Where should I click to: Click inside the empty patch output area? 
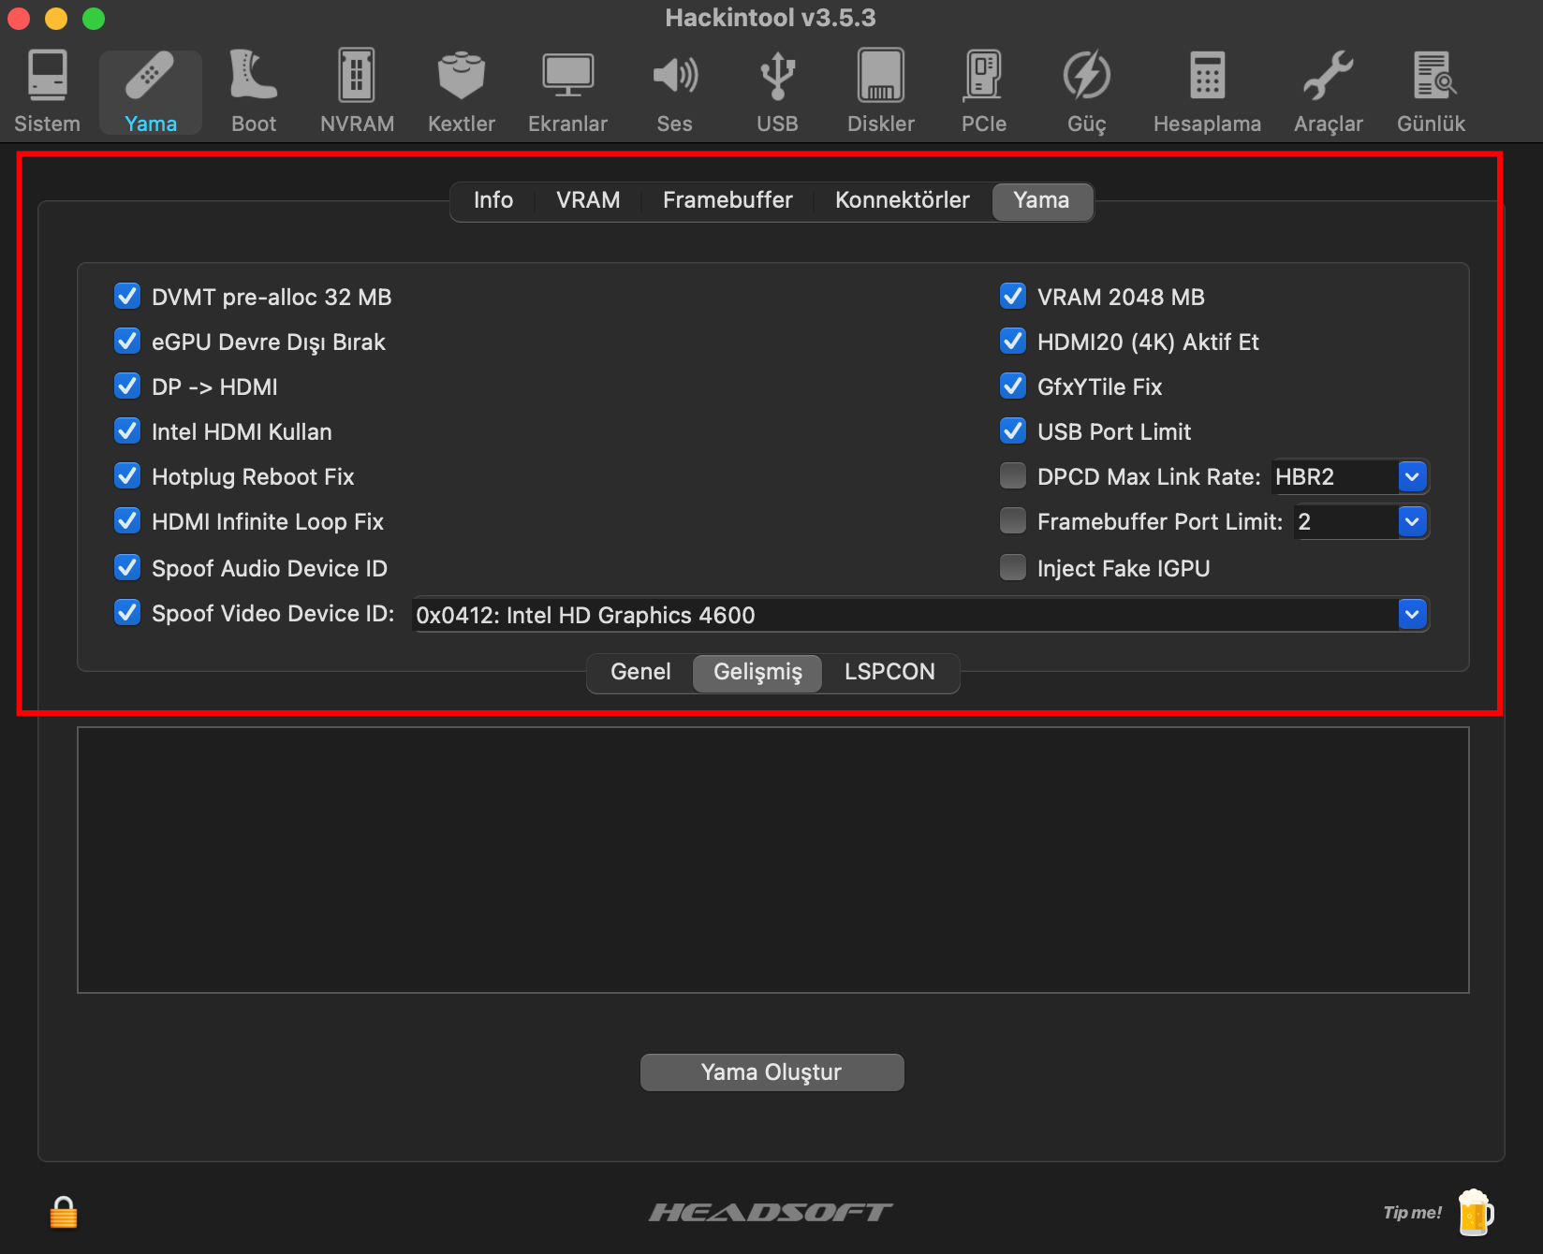click(x=772, y=860)
